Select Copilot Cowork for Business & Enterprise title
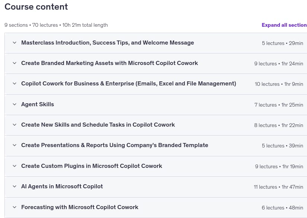 (129, 84)
